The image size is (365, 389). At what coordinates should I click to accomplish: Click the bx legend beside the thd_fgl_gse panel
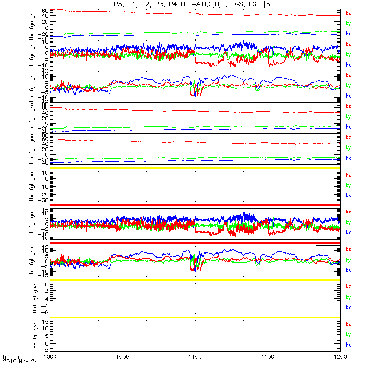pyautogui.click(x=348, y=308)
